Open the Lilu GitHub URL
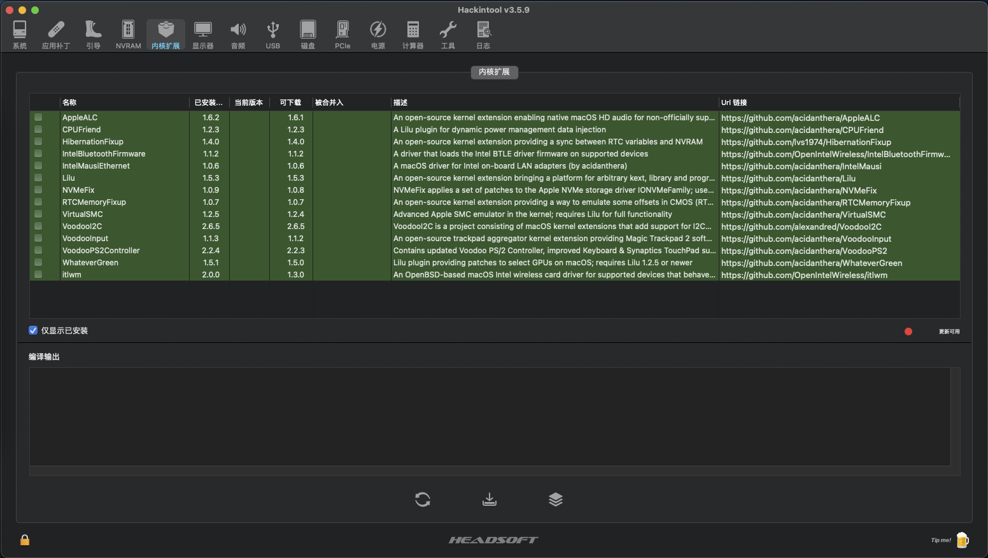The image size is (988, 558). pyautogui.click(x=788, y=178)
